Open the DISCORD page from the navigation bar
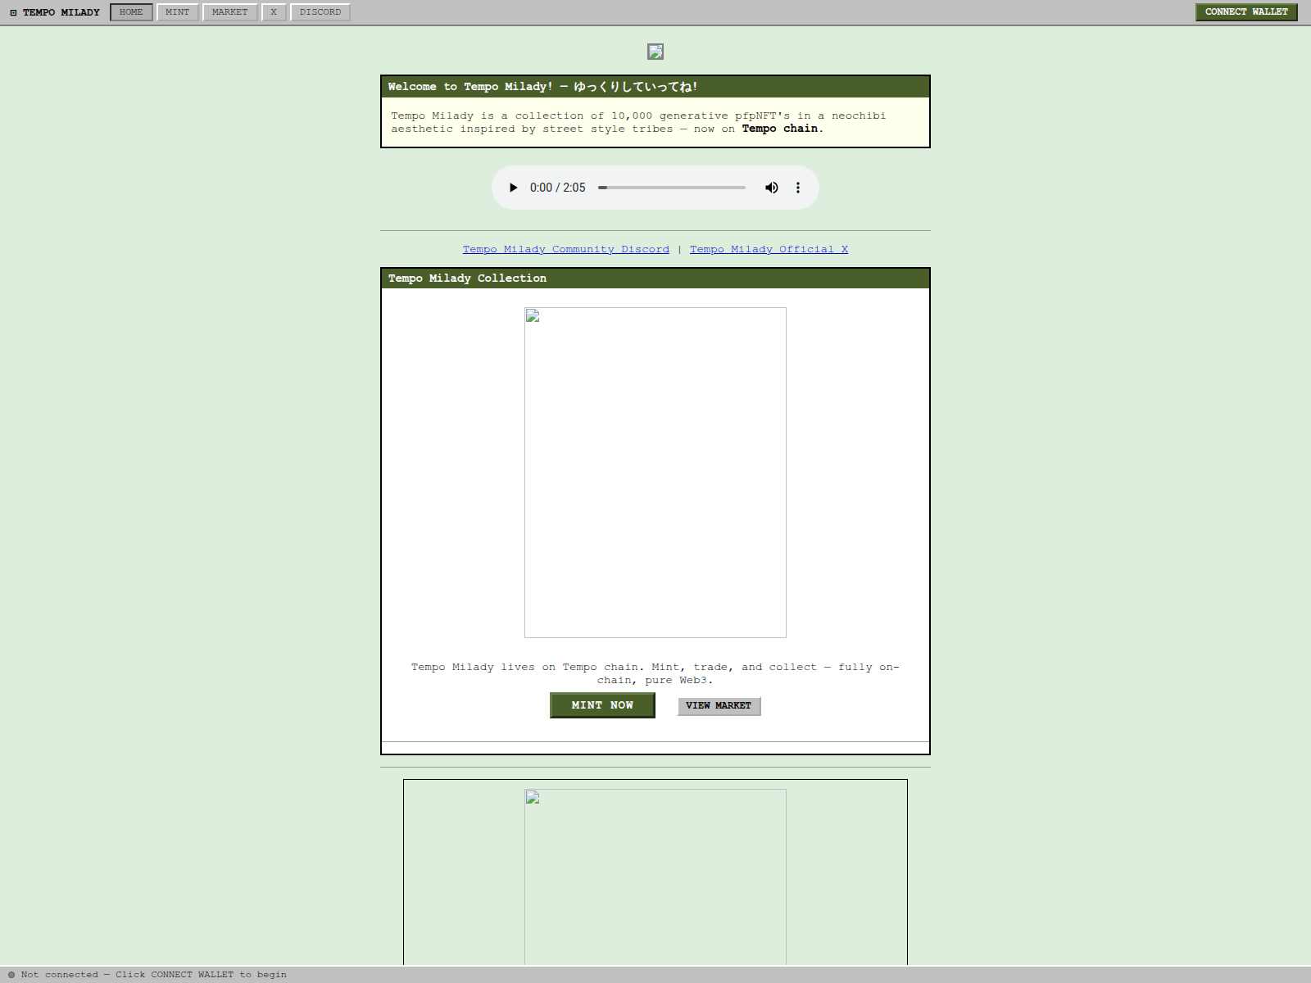The image size is (1311, 983). pos(320,11)
